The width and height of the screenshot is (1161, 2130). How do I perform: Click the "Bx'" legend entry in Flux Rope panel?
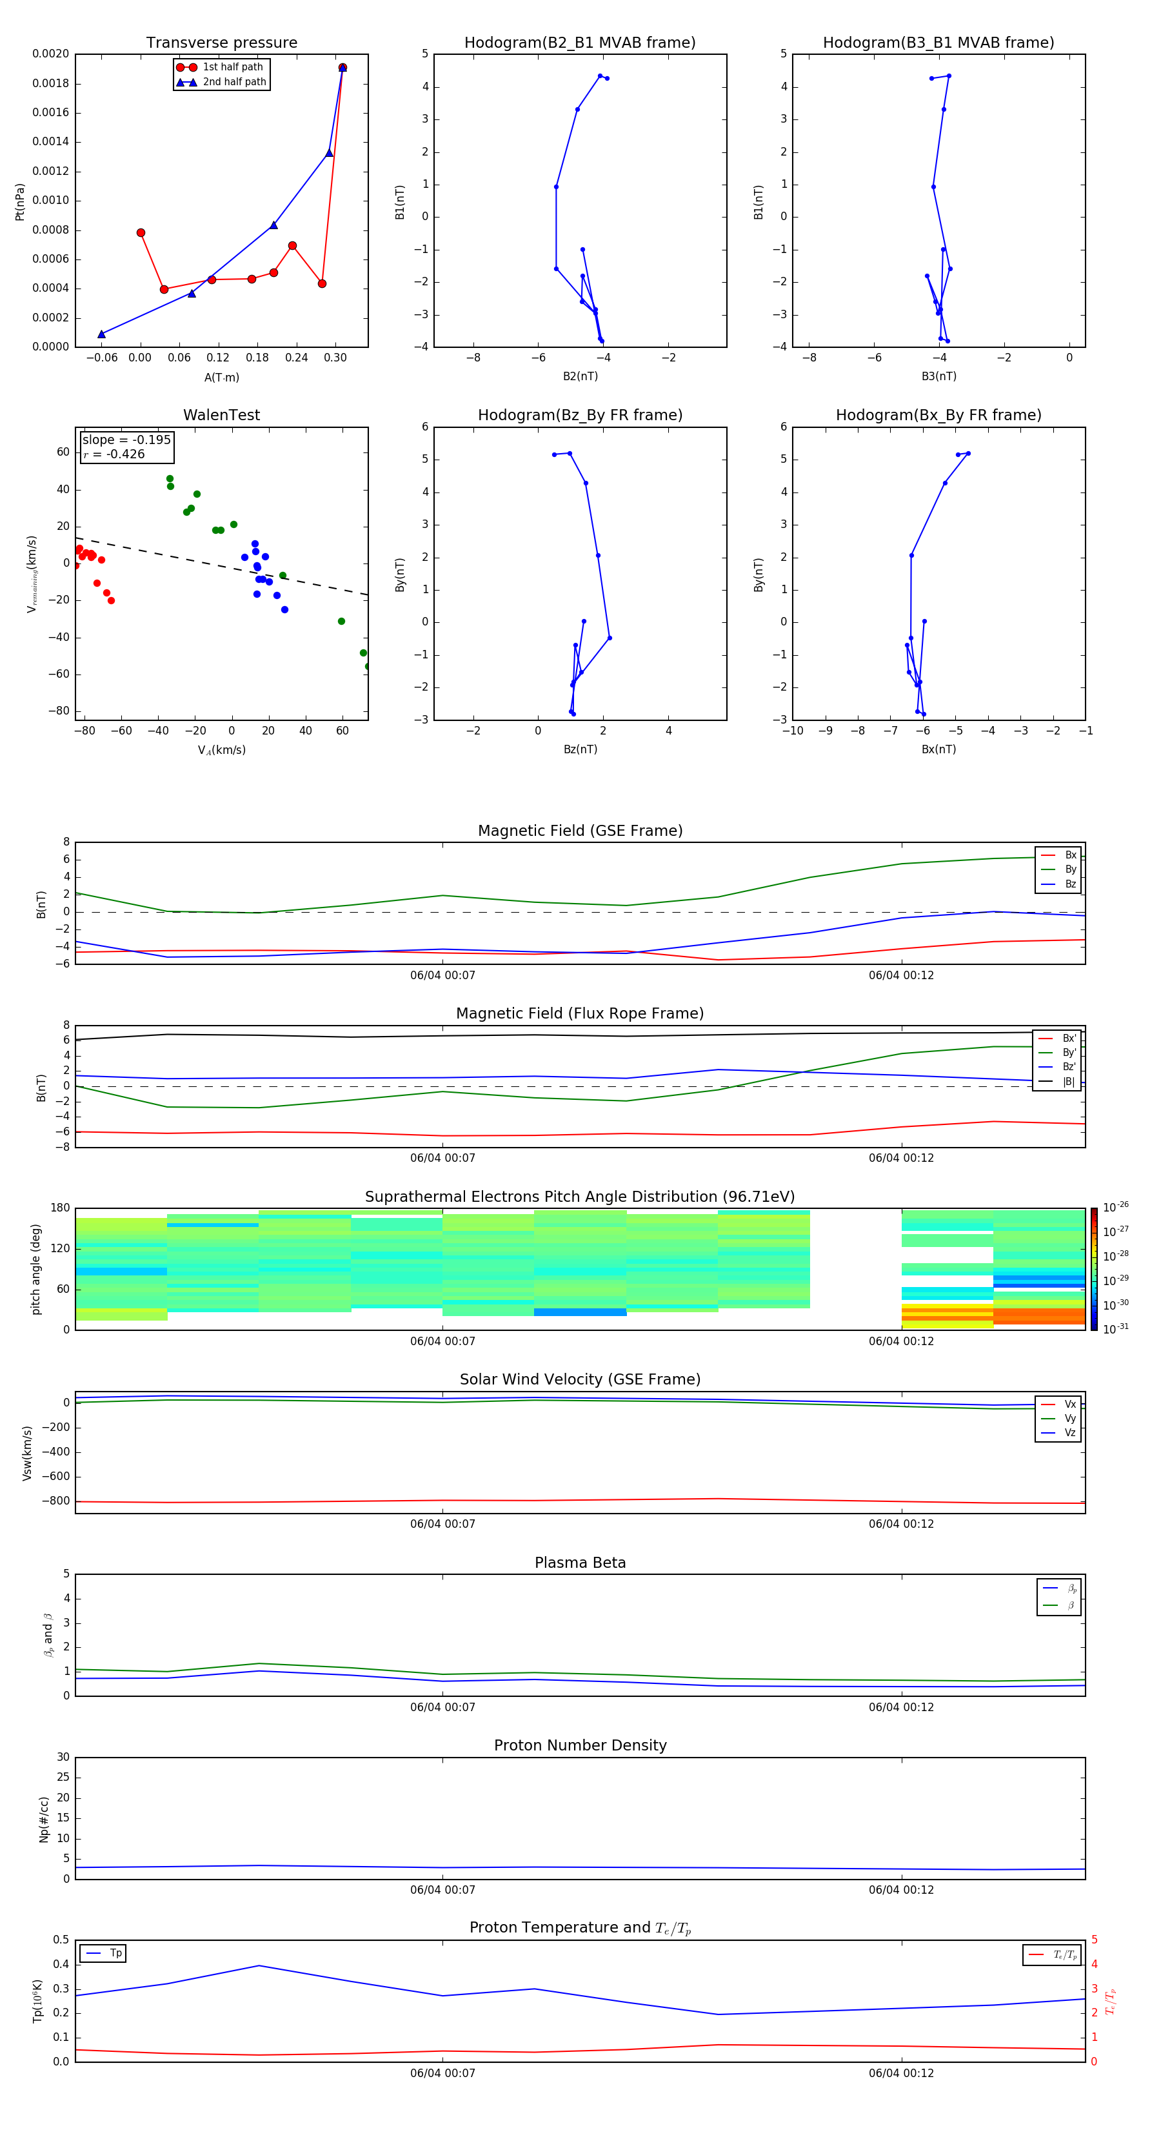coord(1057,1039)
